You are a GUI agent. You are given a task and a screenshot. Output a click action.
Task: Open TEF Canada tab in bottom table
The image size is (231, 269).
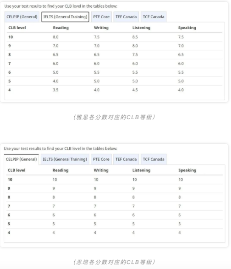click(126, 160)
